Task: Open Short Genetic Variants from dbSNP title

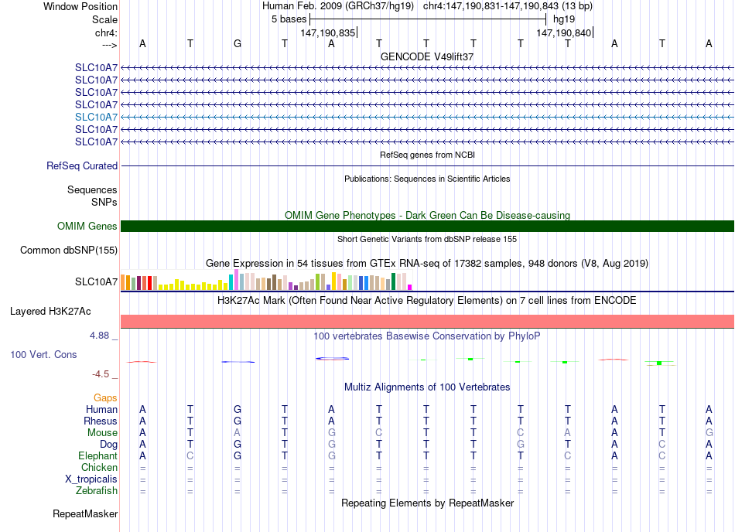Action: pyautogui.click(x=427, y=239)
